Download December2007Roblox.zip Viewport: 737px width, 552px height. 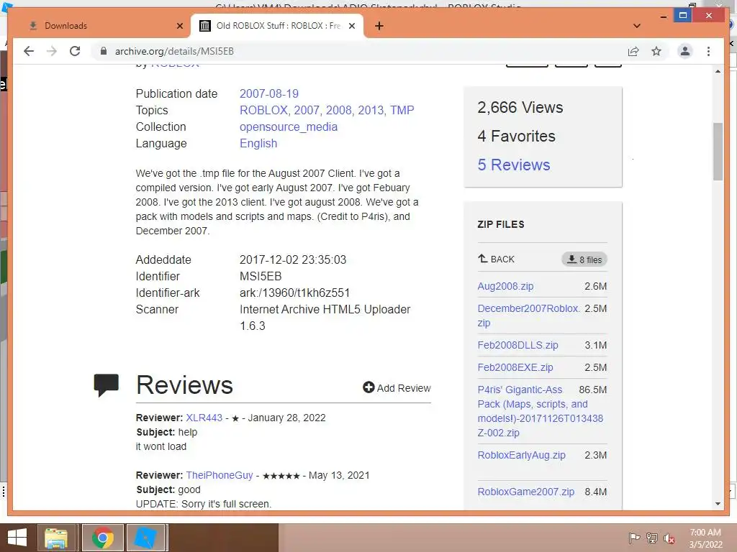point(528,316)
